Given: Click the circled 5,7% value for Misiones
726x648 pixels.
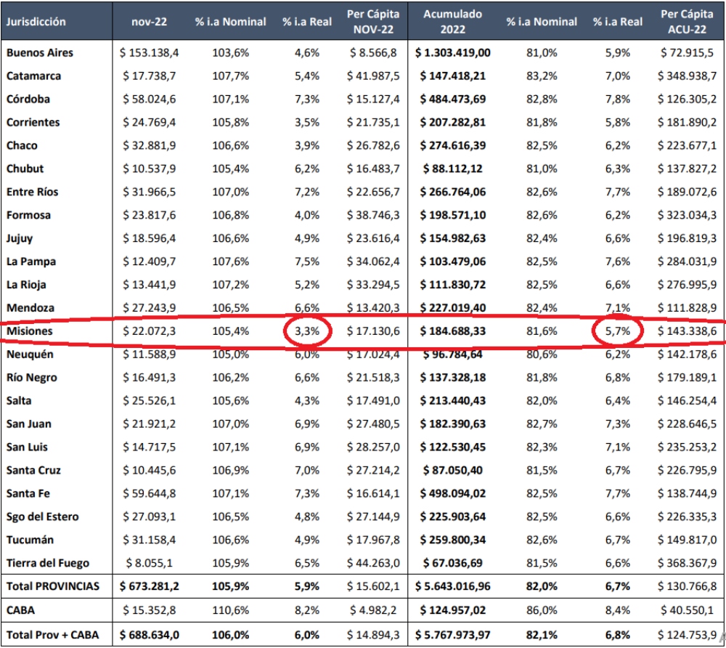Looking at the screenshot, I should pyautogui.click(x=616, y=331).
